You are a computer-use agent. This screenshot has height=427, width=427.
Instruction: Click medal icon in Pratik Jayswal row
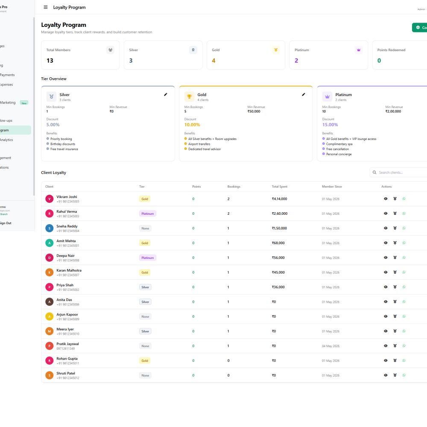[395, 346]
